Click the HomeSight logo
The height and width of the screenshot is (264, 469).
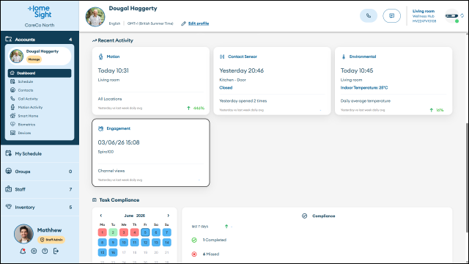coord(40,12)
